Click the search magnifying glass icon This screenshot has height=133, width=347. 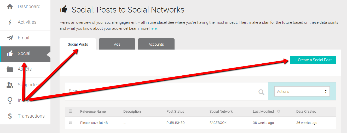click(x=261, y=92)
